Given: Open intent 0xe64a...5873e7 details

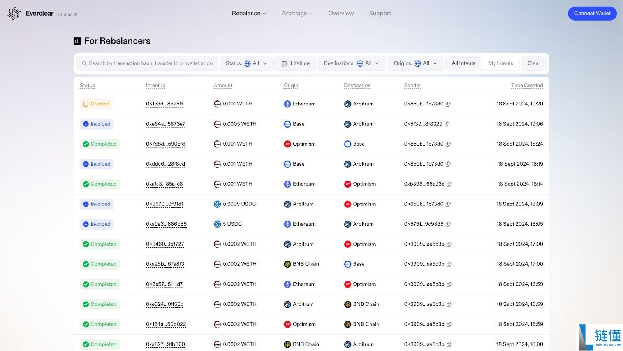Looking at the screenshot, I should [165, 124].
